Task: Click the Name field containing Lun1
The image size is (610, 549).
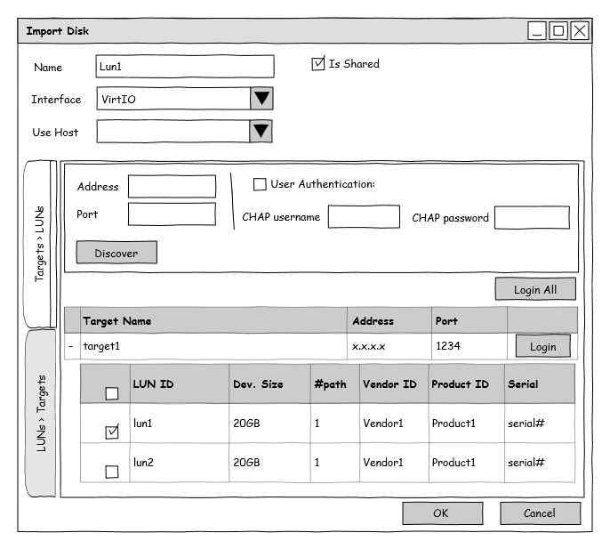Action: tap(184, 67)
